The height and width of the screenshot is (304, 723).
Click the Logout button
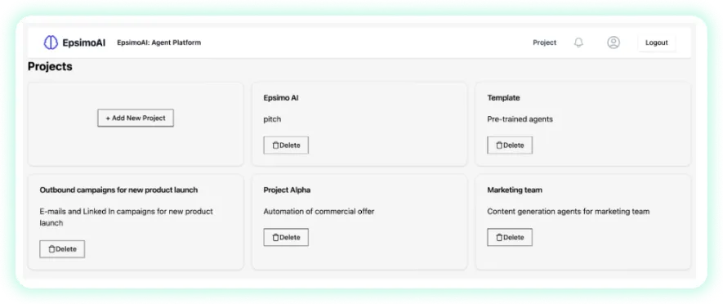click(x=657, y=42)
